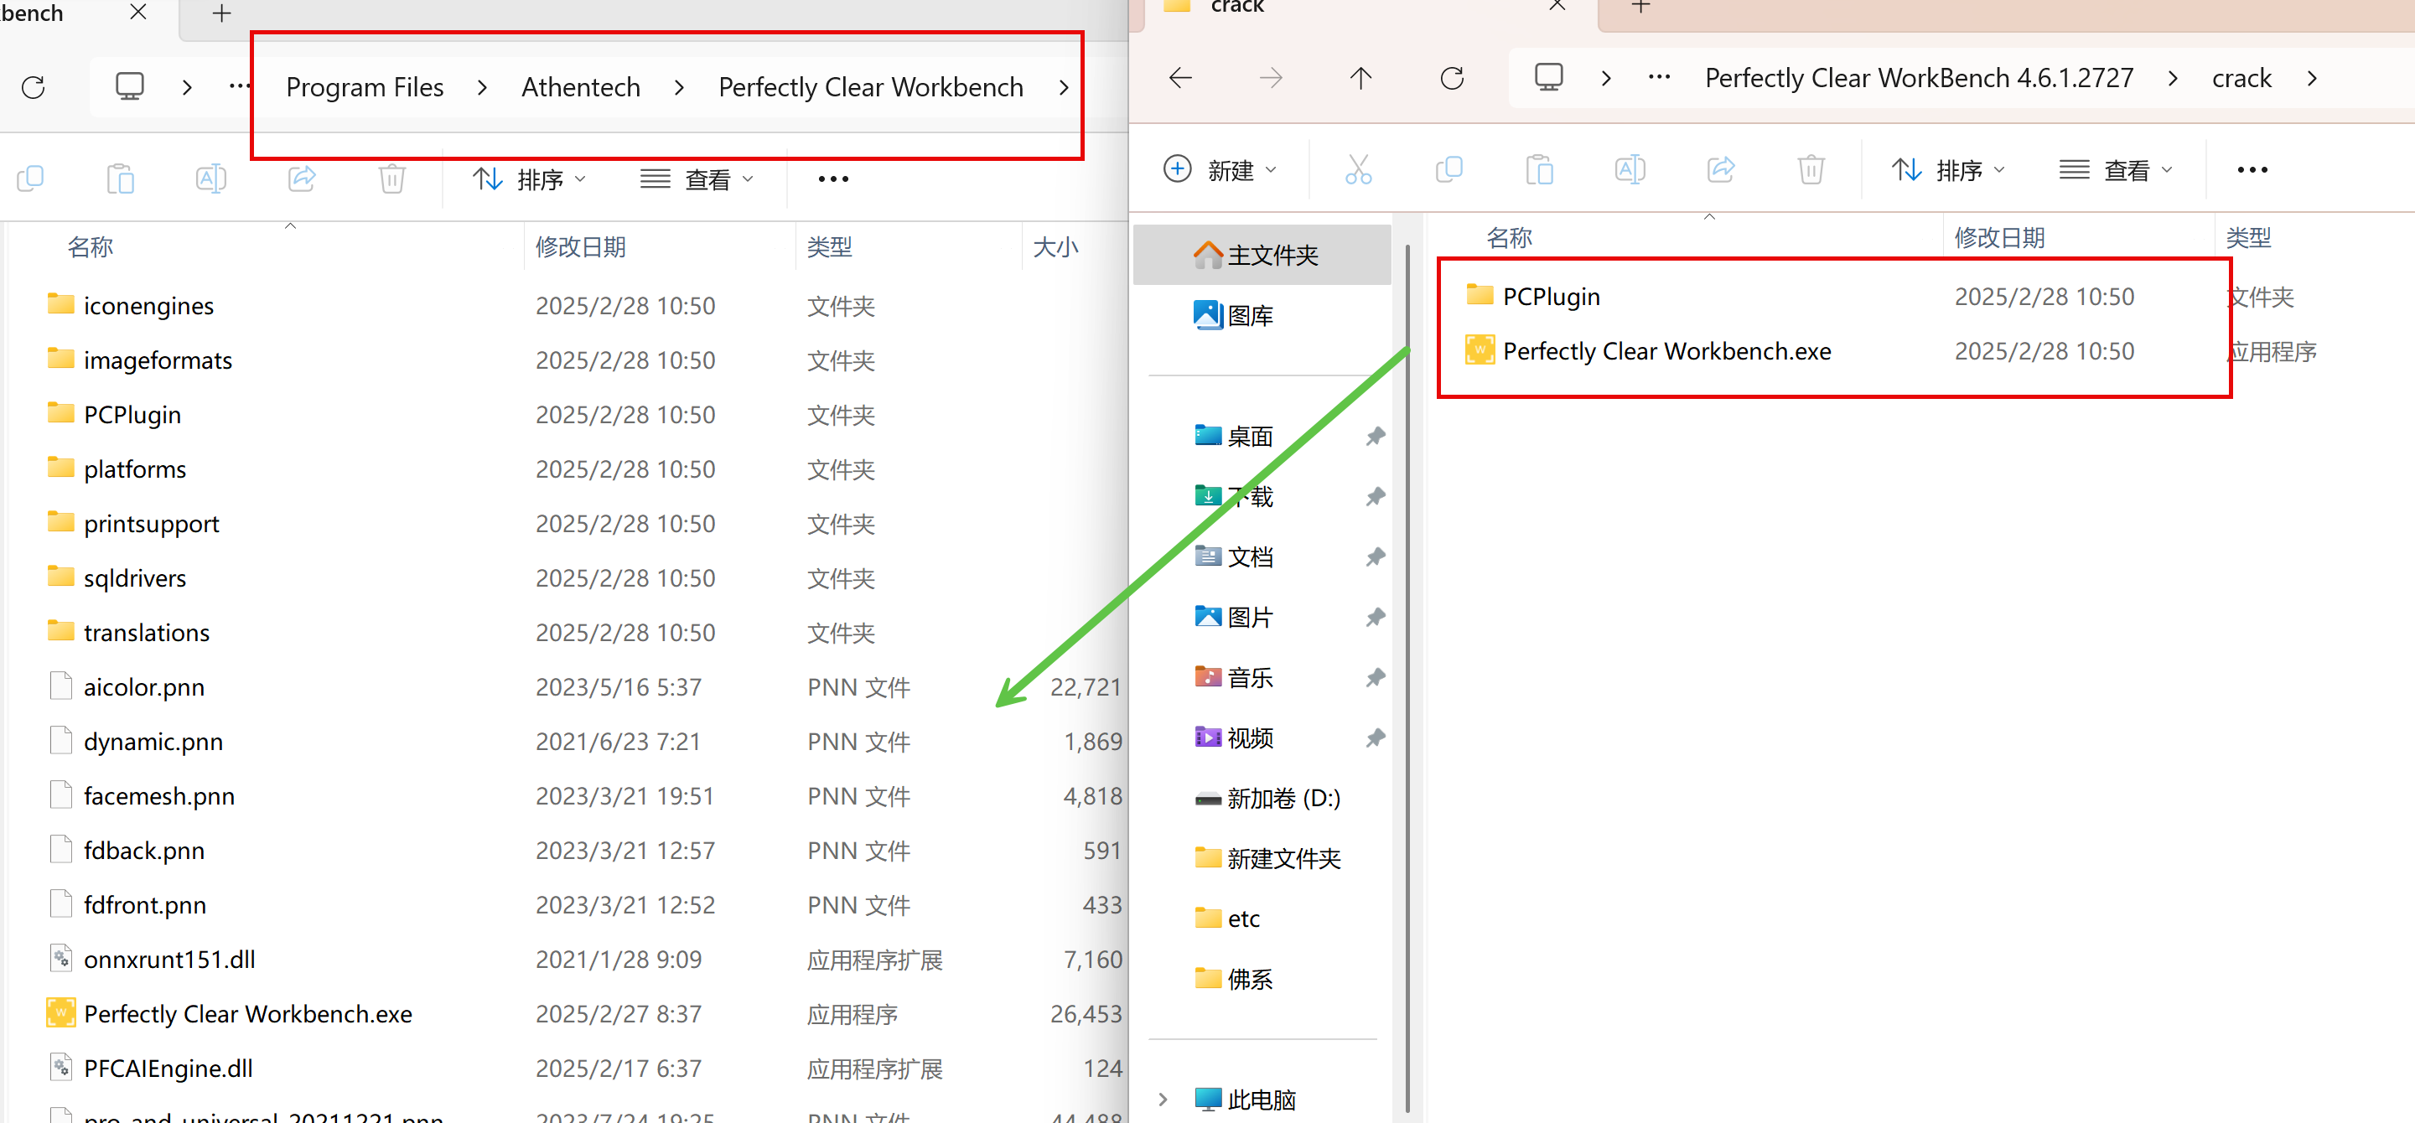Refresh the left Explorer window
2415x1123 pixels.
(x=34, y=87)
